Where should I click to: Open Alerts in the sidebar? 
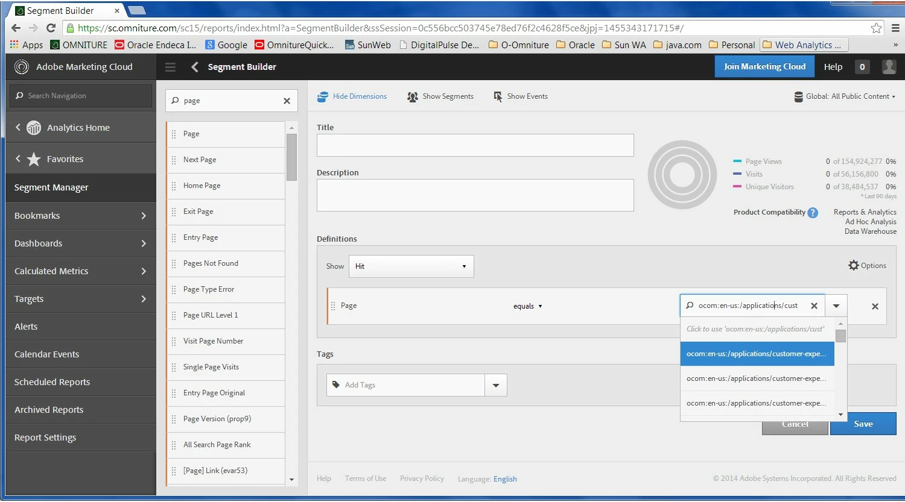[x=81, y=327]
